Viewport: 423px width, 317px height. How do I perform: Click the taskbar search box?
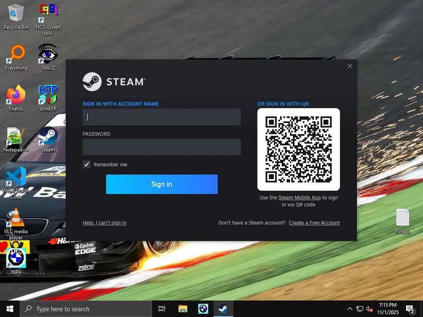pos(86,309)
